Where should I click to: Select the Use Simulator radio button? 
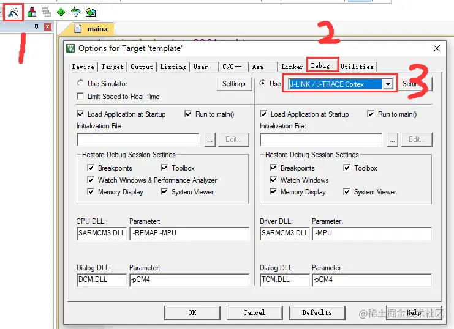pos(80,83)
